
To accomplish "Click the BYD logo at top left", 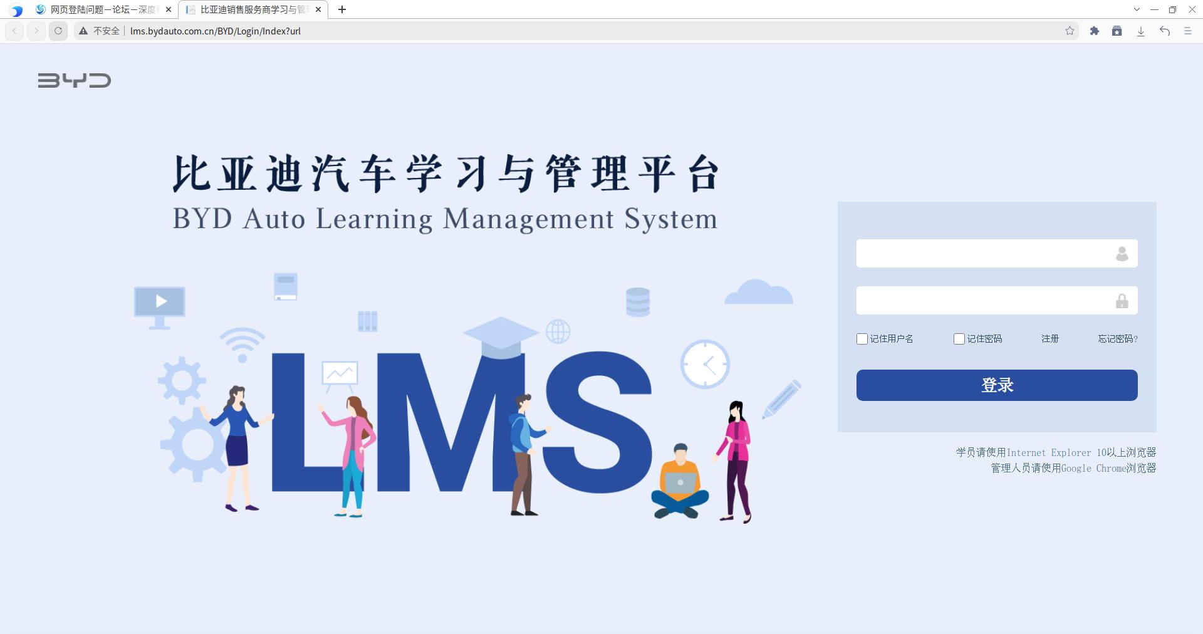I will tap(74, 80).
